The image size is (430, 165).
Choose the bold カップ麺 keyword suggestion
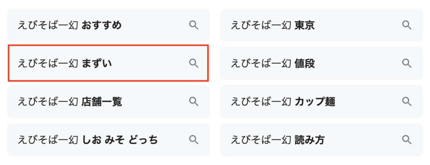(x=315, y=102)
